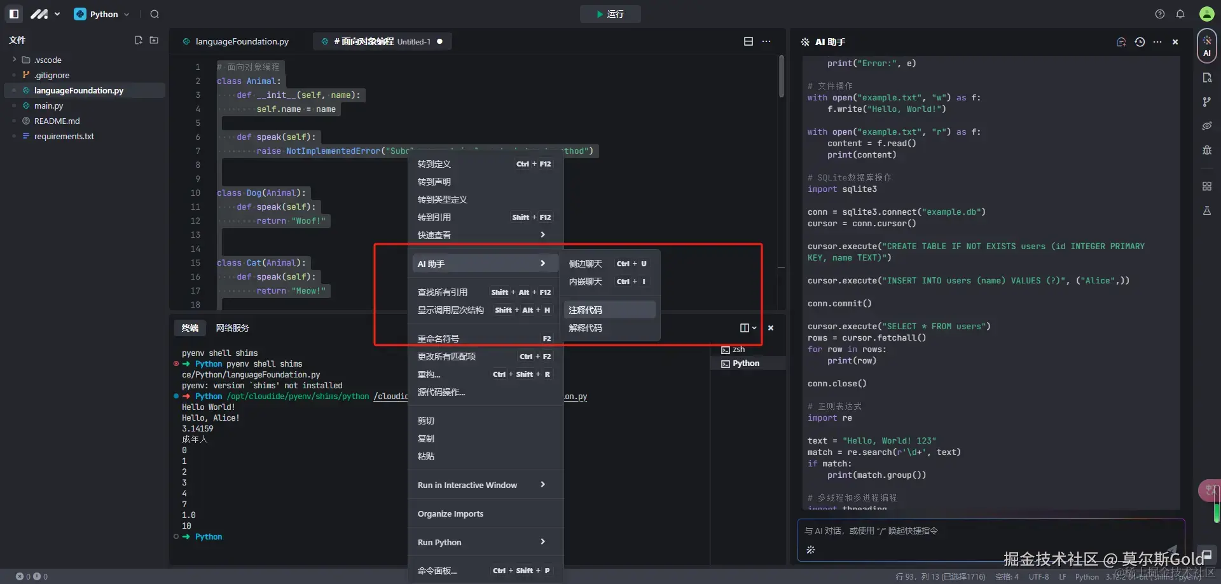
Task: Open the debug icon in right sidebar
Action: click(1207, 151)
